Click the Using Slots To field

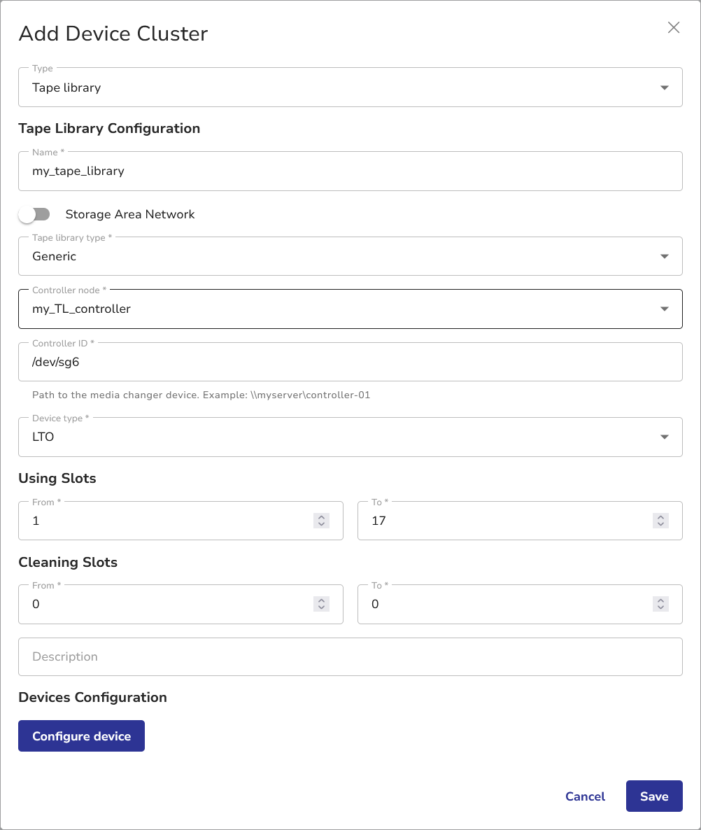click(504, 521)
